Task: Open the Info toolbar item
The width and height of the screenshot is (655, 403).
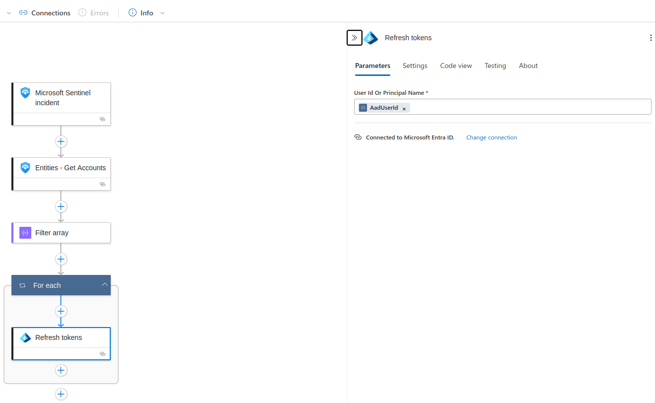Action: 141,13
